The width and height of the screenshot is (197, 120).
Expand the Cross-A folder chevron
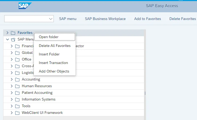click(12, 66)
